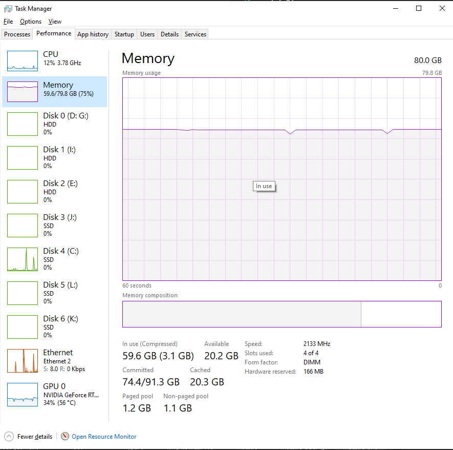Viewport: 453px width, 450px height.
Task: Switch to the Performance tab
Action: pos(54,33)
